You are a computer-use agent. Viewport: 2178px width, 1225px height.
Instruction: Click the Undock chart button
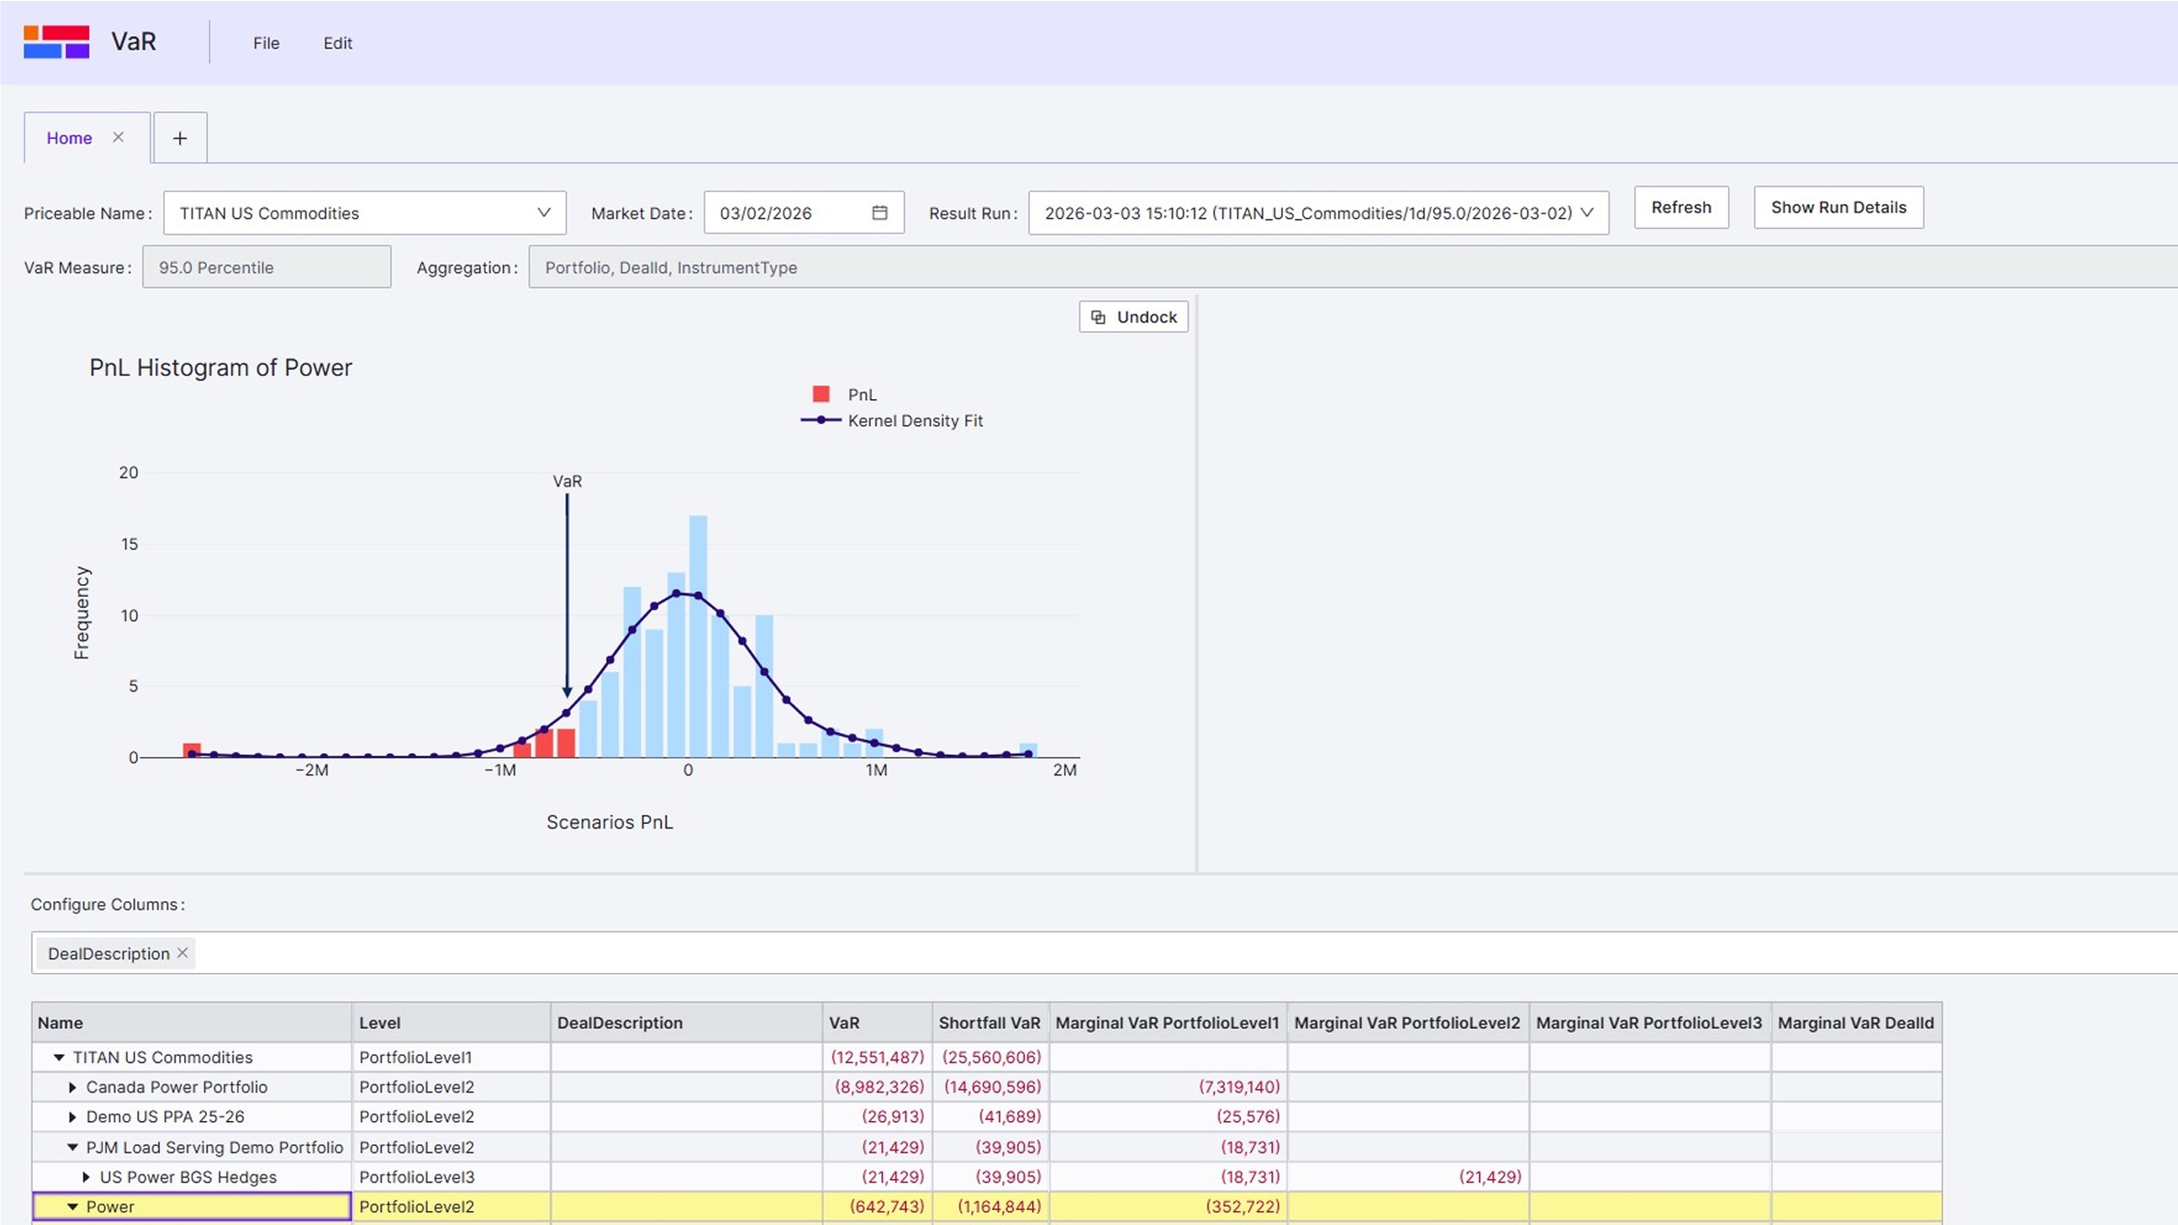pos(1133,316)
